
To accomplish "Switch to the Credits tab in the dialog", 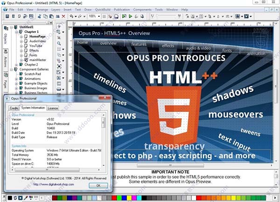I will [x=14, y=108].
